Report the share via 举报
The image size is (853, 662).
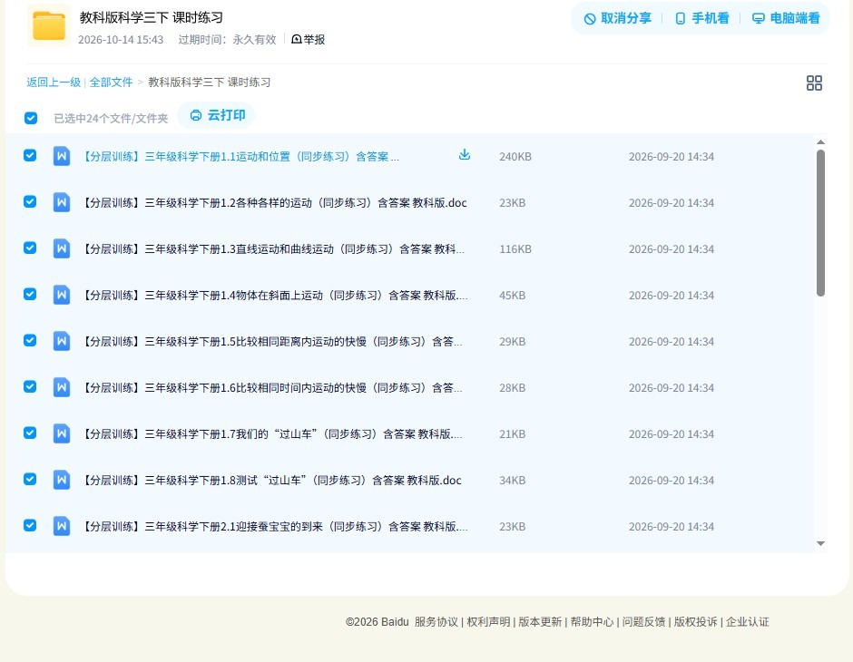[x=308, y=39]
